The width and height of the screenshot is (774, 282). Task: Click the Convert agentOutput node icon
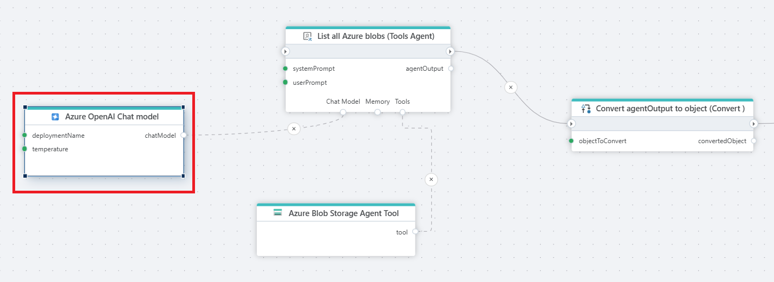tap(586, 109)
